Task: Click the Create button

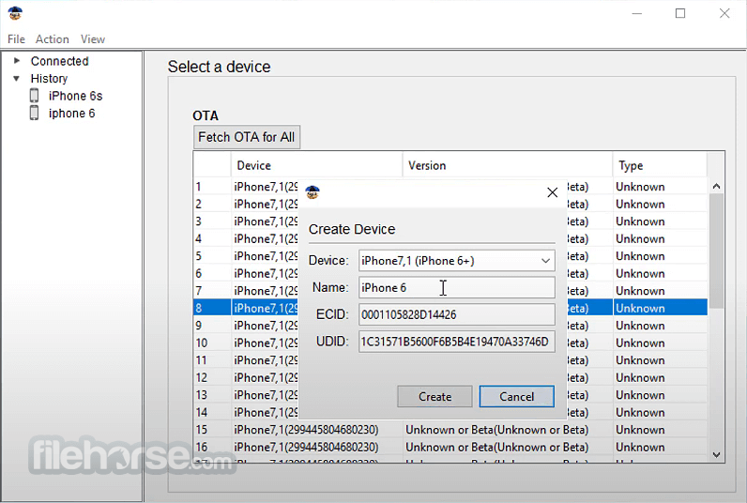Action: (434, 396)
